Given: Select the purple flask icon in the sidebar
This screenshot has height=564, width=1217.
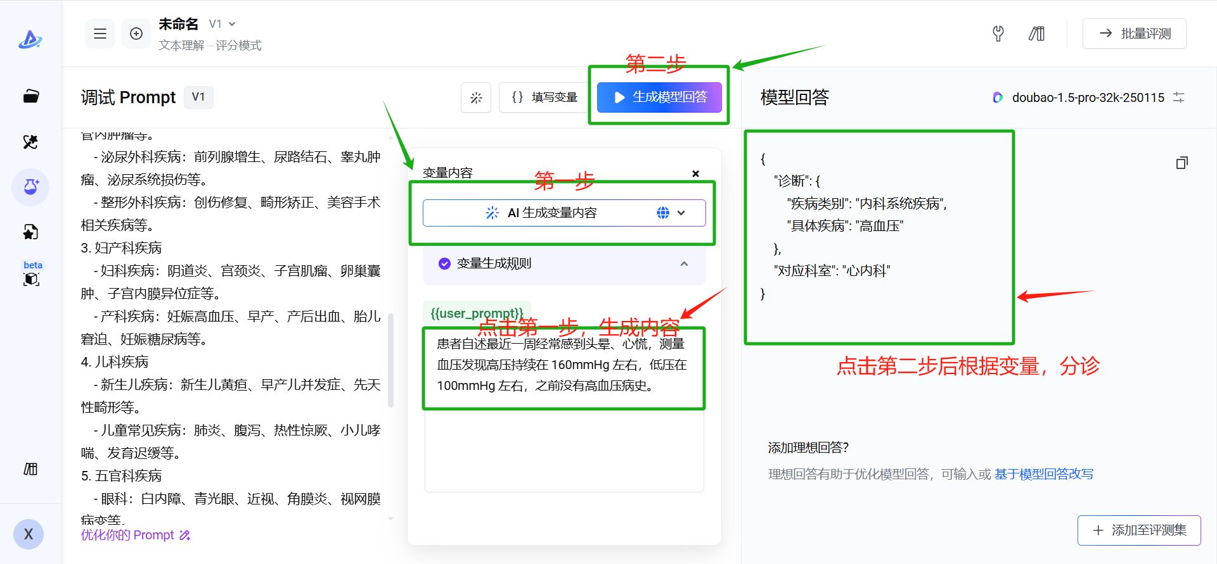Looking at the screenshot, I should [x=30, y=187].
